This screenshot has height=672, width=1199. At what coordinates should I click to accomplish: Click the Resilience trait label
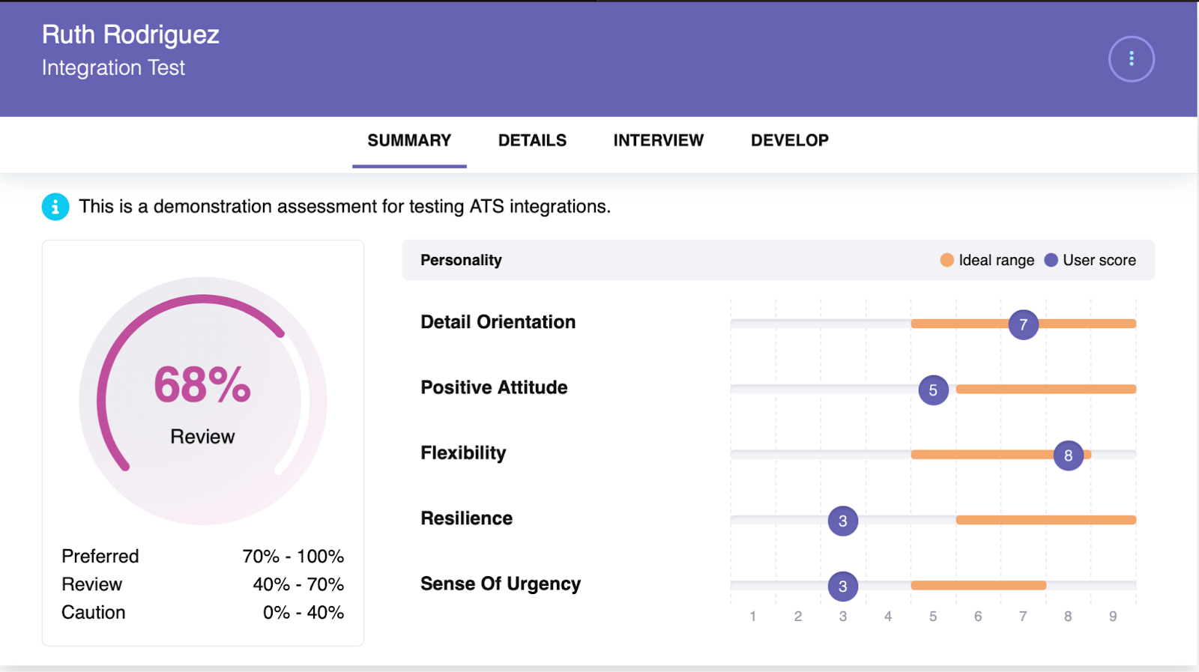pyautogui.click(x=466, y=518)
